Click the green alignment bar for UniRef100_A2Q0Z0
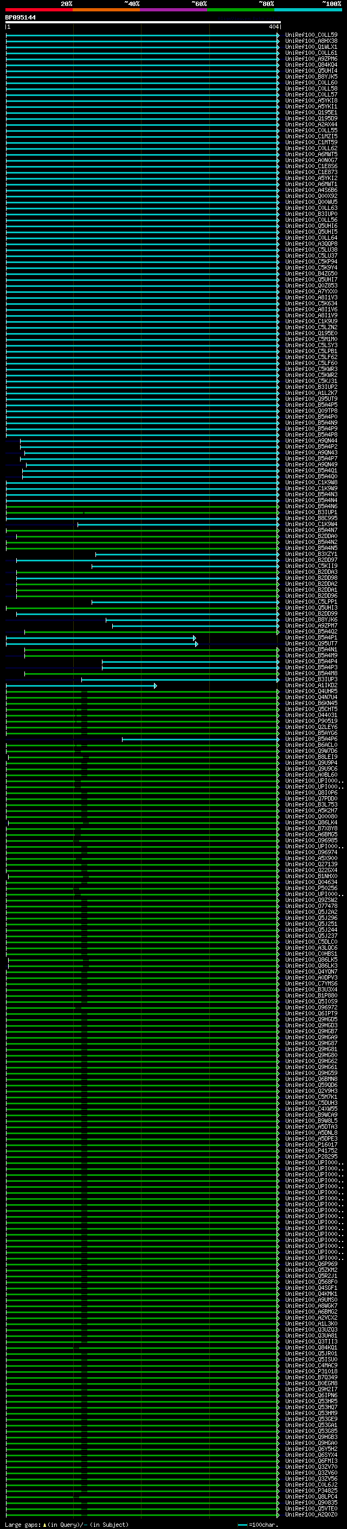The height and width of the screenshot is (1529, 347). tap(143, 1515)
